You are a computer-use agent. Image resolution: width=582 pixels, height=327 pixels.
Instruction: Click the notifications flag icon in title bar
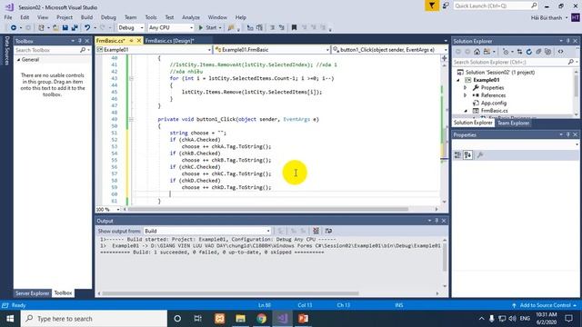432,6
